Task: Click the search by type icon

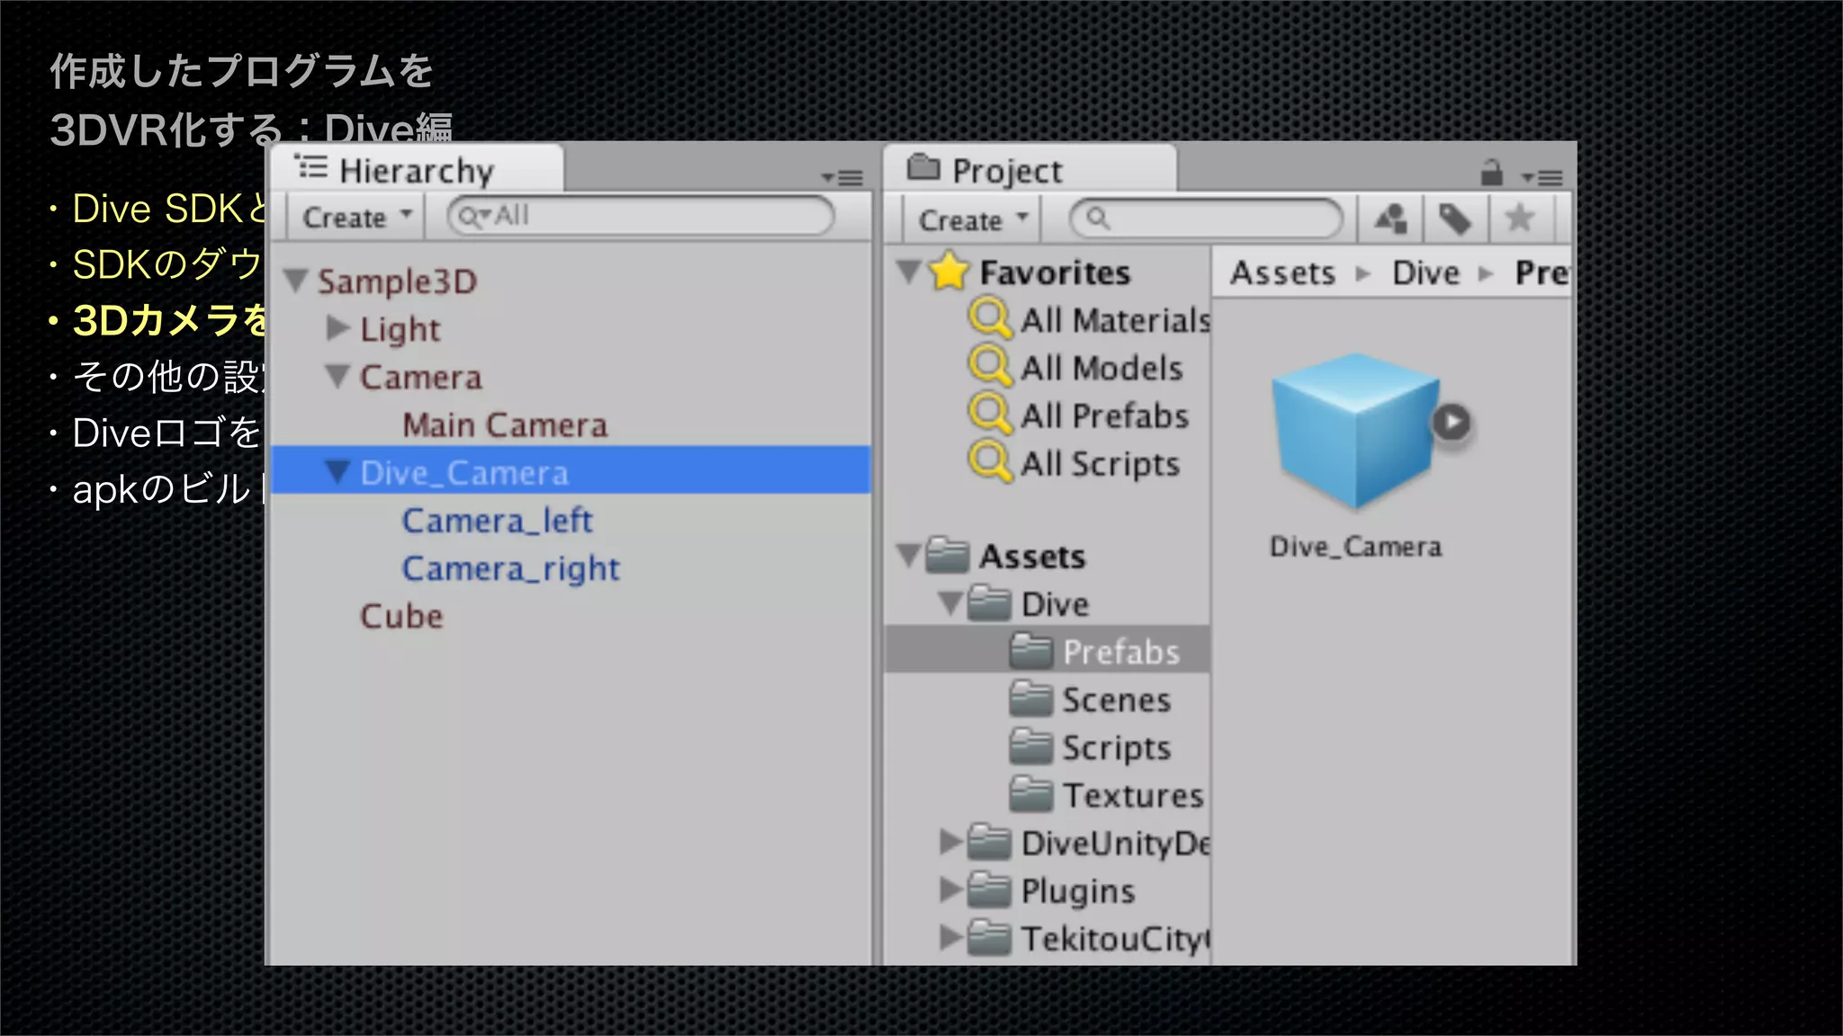Action: (x=1390, y=219)
